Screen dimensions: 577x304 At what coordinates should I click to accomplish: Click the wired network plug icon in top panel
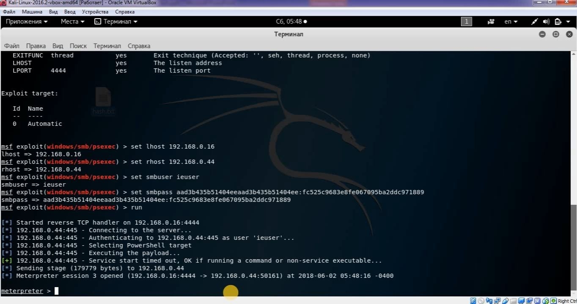(x=535, y=22)
